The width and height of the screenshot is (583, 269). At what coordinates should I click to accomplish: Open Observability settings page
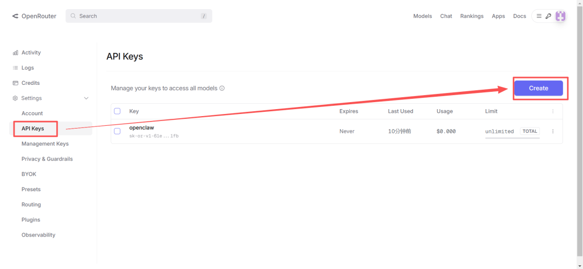(x=38, y=235)
